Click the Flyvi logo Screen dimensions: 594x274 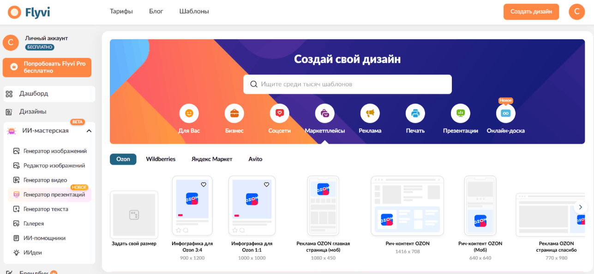(29, 12)
